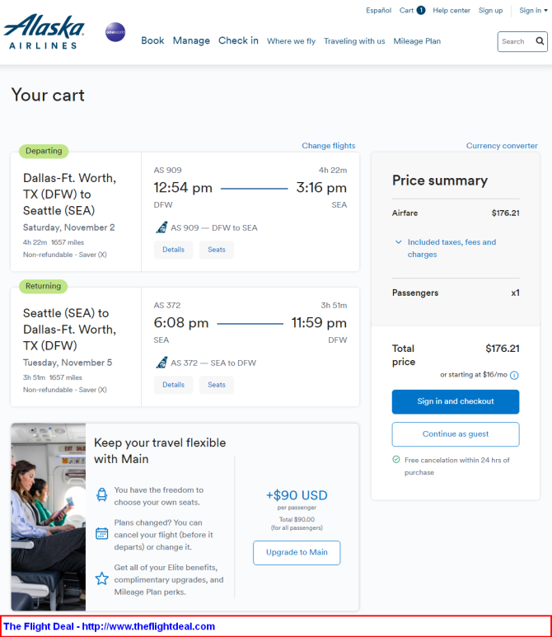
Task: Open the cart item count badge
Action: pos(421,10)
